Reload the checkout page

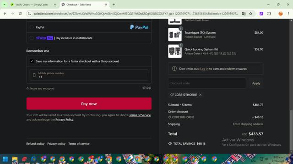pyautogui.click(x=20, y=14)
